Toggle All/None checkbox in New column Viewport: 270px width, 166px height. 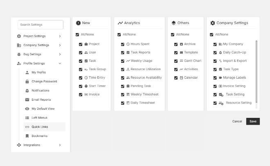(77, 35)
